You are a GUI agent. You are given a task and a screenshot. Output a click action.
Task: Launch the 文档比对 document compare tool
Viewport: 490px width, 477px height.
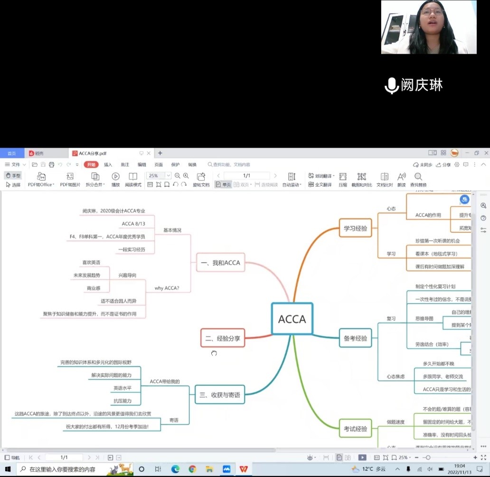click(385, 180)
